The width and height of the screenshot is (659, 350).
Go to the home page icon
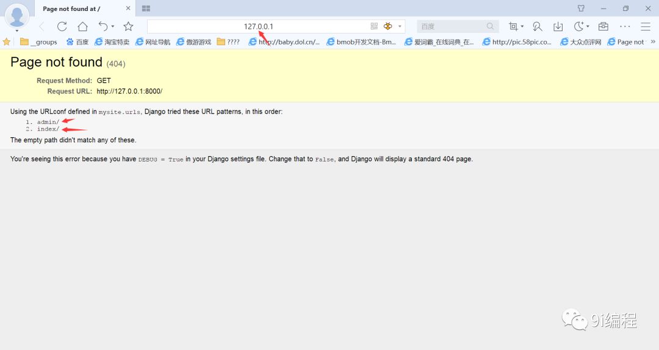click(83, 26)
